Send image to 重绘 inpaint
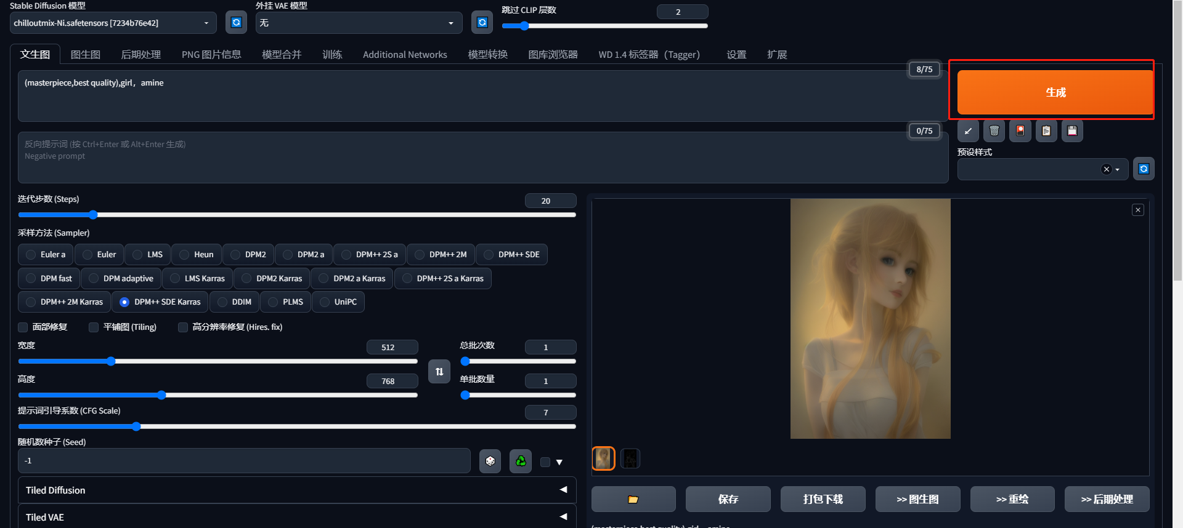 [1012, 499]
